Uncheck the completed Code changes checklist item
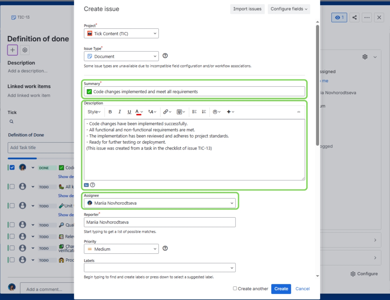Image resolution: width=390 pixels, height=300 pixels. (x=12, y=167)
